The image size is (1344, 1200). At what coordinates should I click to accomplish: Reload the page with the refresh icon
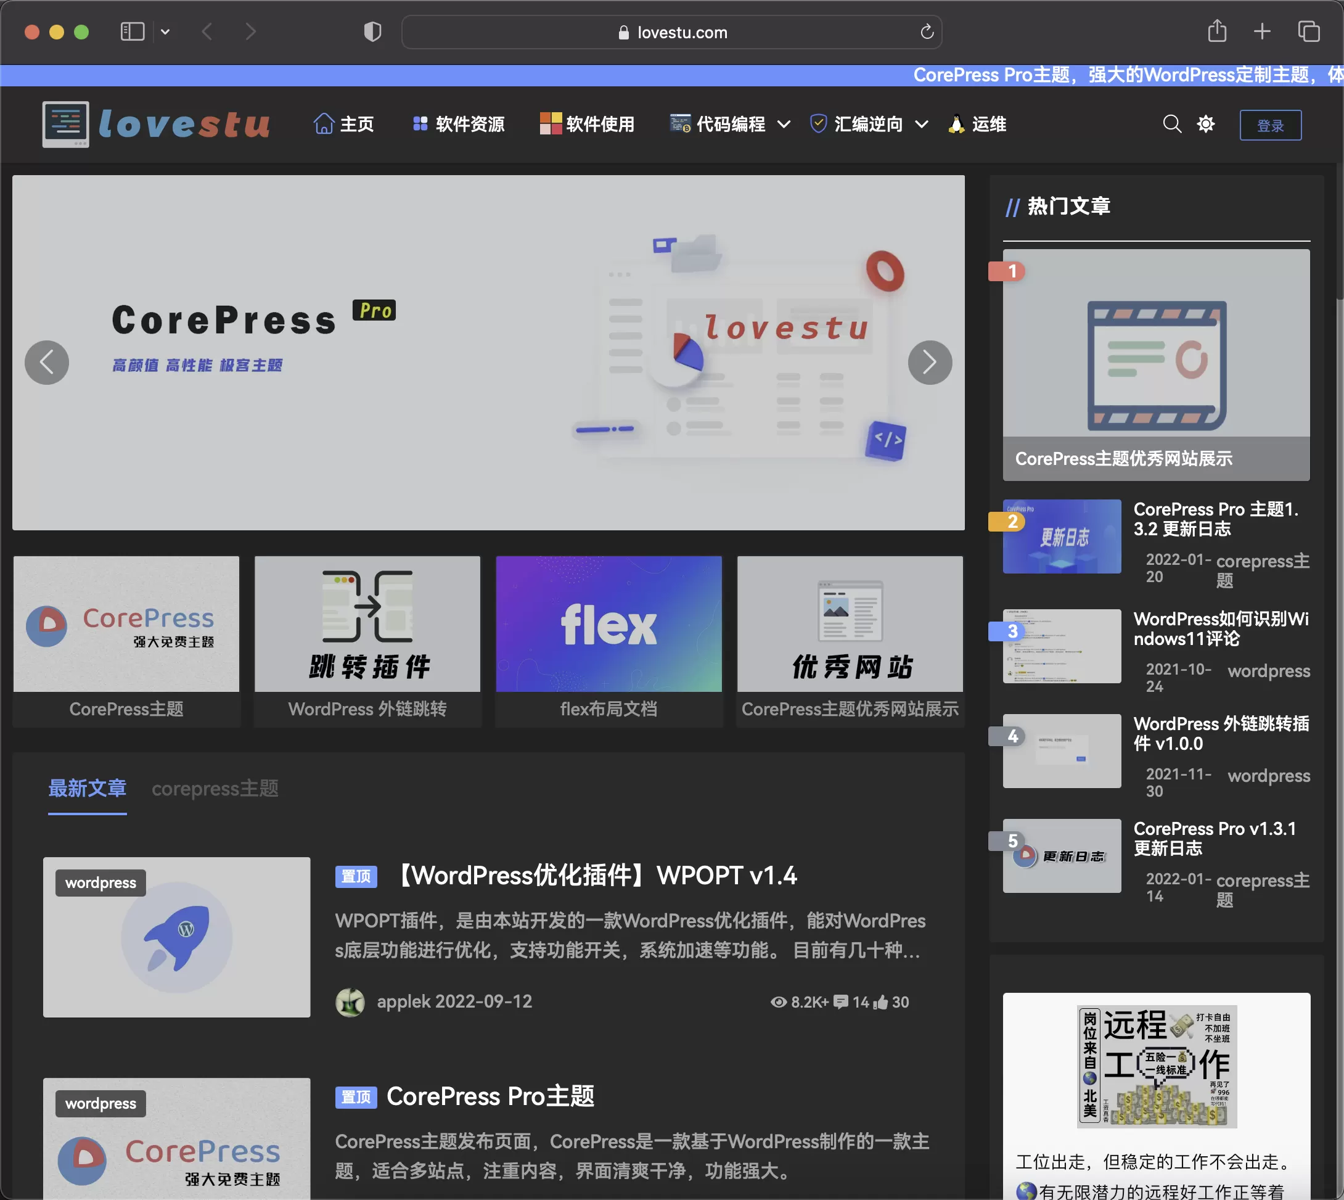coord(927,31)
